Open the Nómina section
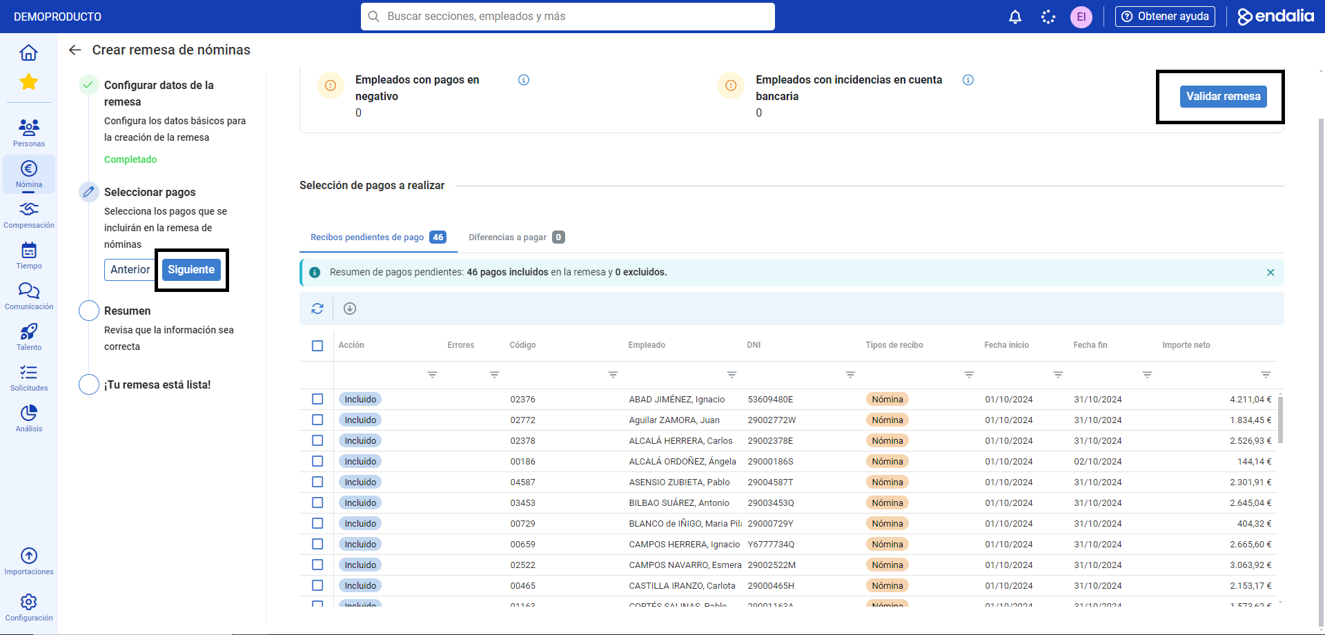 tap(29, 174)
